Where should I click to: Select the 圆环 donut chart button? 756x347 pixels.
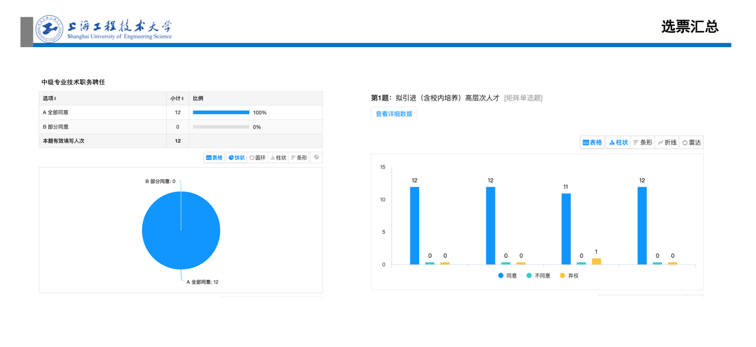(258, 158)
